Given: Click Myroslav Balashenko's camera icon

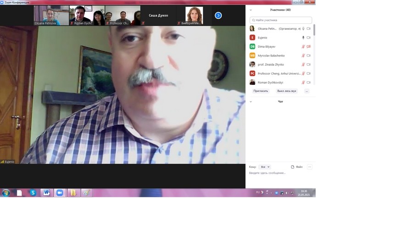Looking at the screenshot, I should [x=309, y=56].
